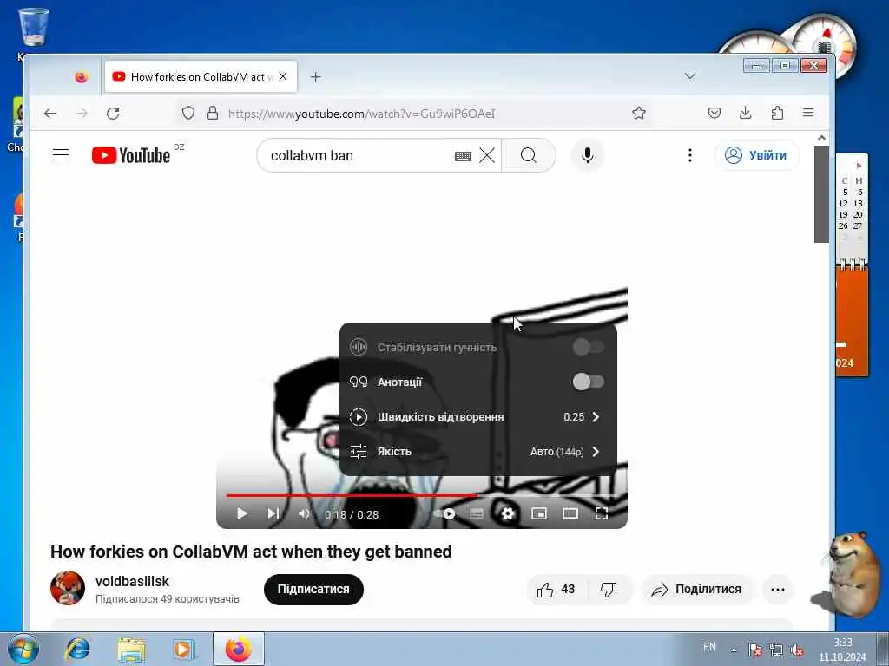889x666 pixels.
Task: Close settings via the player gear icon
Action: point(507,513)
